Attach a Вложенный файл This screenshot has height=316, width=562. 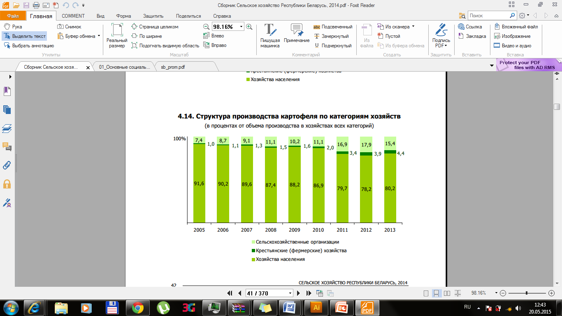tap(516, 27)
